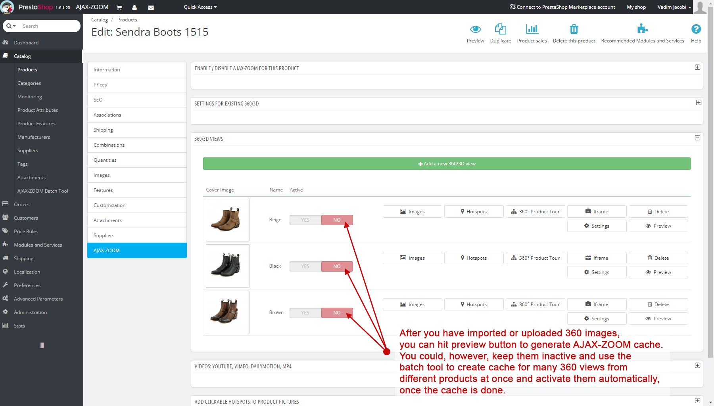The height and width of the screenshot is (406, 714).
Task: Open the Prices product tab
Action: tap(137, 85)
